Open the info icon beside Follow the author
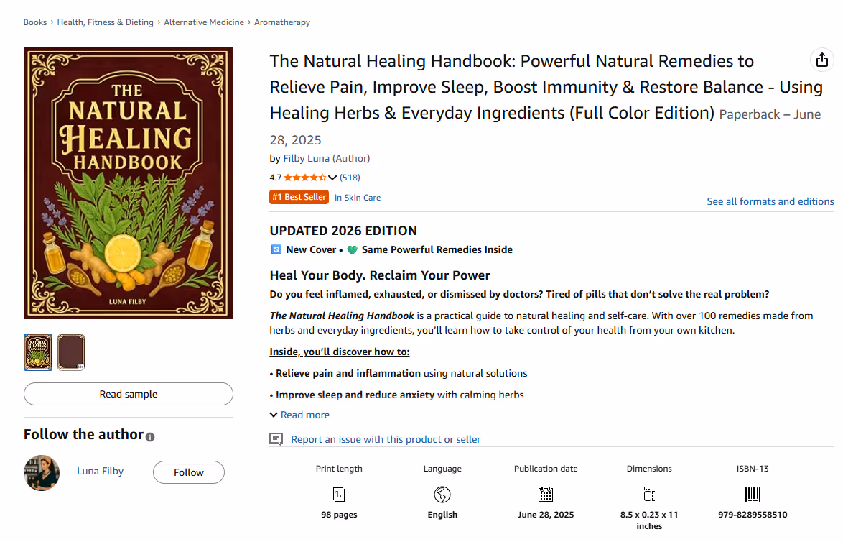 149,436
